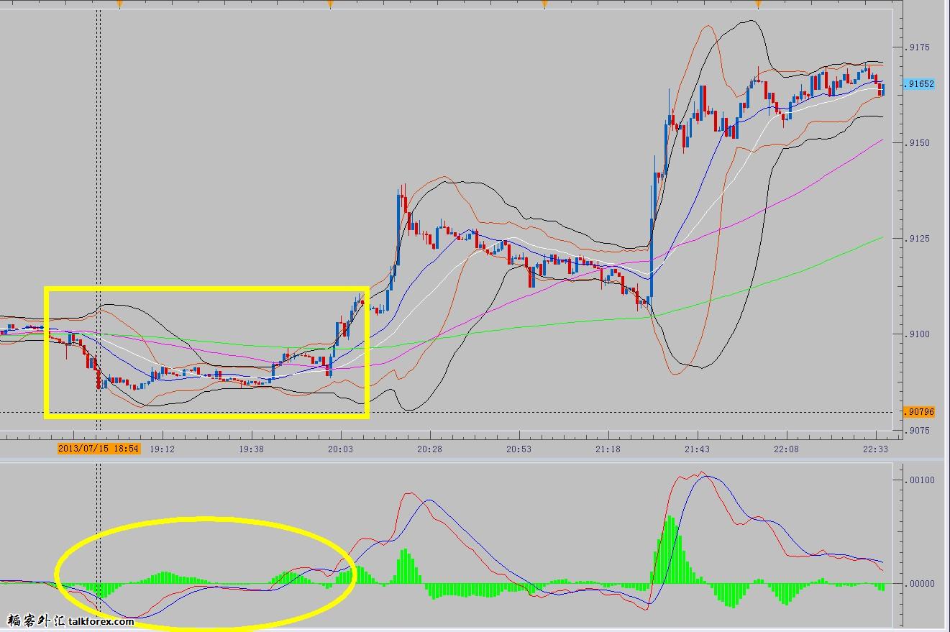The width and height of the screenshot is (950, 632).
Task: Click the 20:28 time axis label
Action: coord(429,449)
